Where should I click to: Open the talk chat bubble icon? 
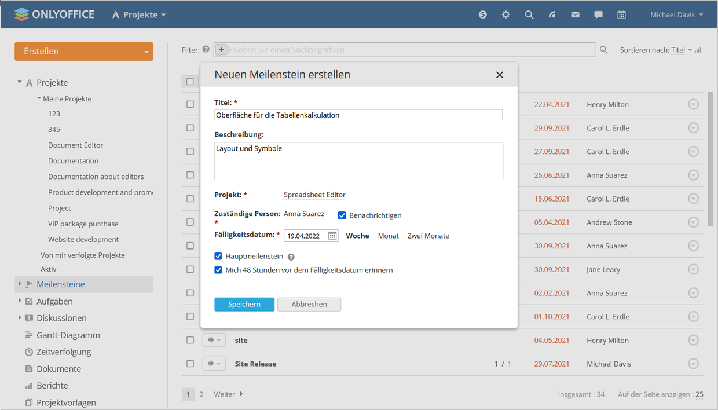click(598, 14)
